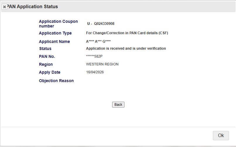Viewport: 236px width, 147px height.
Task: Click the Application Type label
Action: [x=55, y=33]
